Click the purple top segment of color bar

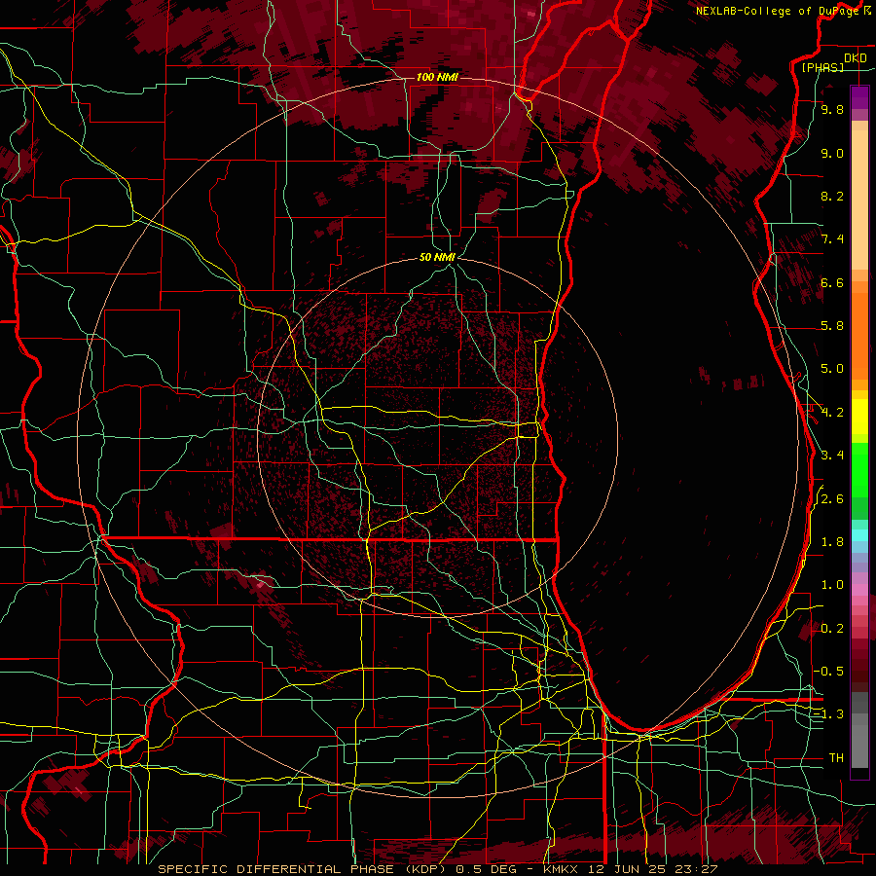tap(859, 97)
